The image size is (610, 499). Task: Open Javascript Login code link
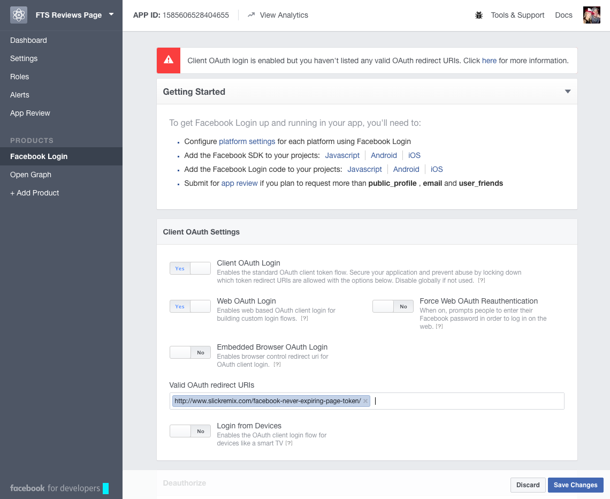point(364,169)
